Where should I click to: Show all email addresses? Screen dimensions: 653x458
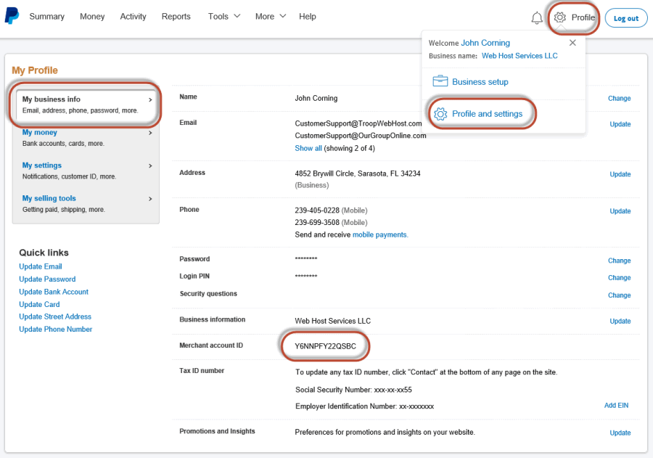(308, 148)
